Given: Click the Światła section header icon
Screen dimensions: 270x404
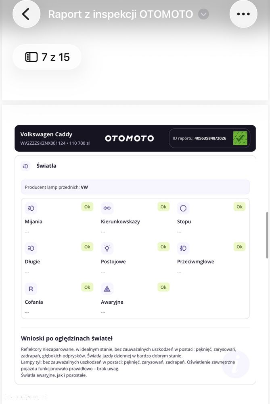Looking at the screenshot, I should click(25, 166).
